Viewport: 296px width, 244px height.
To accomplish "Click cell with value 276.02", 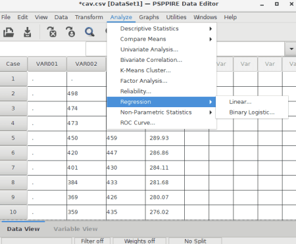I will 165,212.
